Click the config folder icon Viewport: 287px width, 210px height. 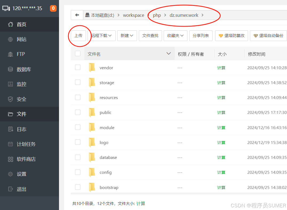tap(92, 172)
